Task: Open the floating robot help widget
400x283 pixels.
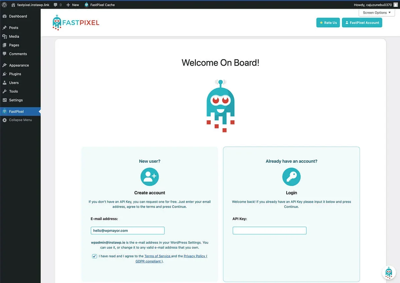Action: pyautogui.click(x=389, y=272)
